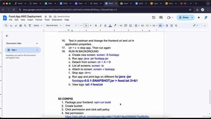The height and width of the screenshot is (119, 211).
Task: Click the back arrow in the tabs sidebar
Action: [x=7, y=36]
